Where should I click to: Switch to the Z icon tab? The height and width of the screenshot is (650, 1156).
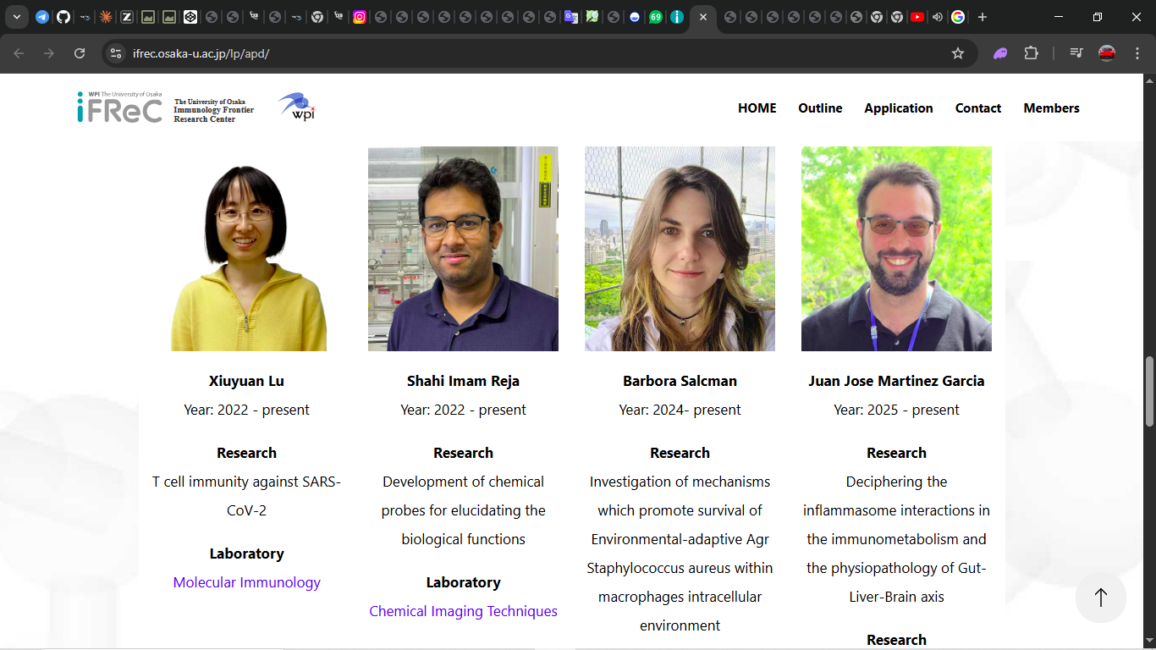click(x=127, y=17)
